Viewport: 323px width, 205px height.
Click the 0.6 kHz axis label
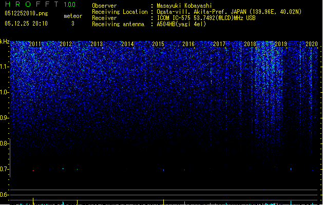pyautogui.click(x=4, y=195)
